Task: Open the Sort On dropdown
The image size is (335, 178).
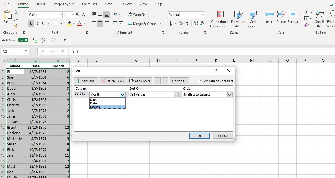Action: pyautogui.click(x=176, y=94)
